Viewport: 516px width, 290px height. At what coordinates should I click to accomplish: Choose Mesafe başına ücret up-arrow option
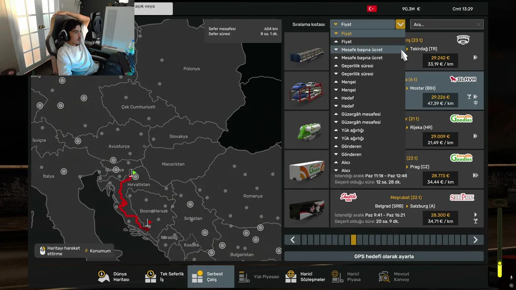368,58
